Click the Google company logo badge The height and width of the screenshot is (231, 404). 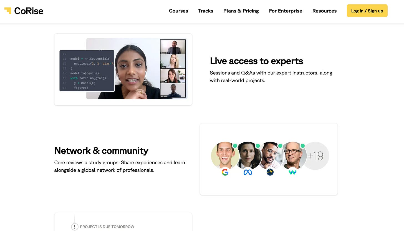click(225, 172)
